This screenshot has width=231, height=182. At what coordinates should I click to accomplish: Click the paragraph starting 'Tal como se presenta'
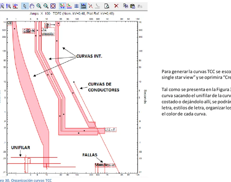(x=196, y=102)
